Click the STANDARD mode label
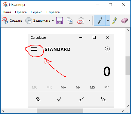Screen dimensions: 131x114 [x=57, y=49]
